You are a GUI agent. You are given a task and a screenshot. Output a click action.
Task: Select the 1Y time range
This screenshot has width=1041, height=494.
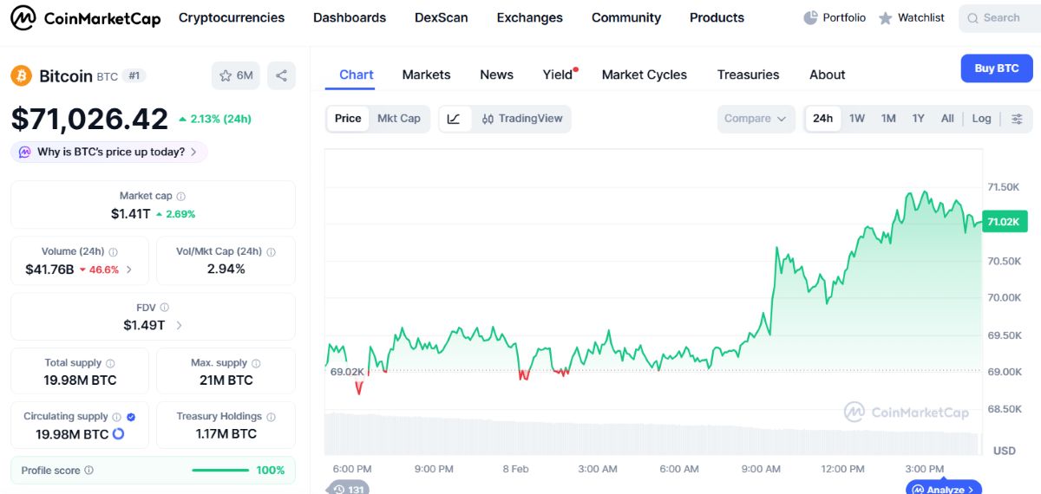918,119
